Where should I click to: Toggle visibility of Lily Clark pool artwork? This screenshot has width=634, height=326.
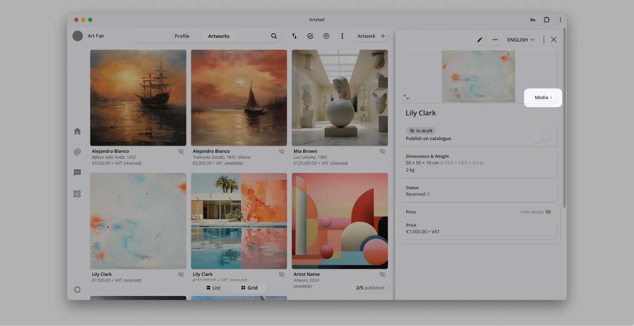click(282, 274)
